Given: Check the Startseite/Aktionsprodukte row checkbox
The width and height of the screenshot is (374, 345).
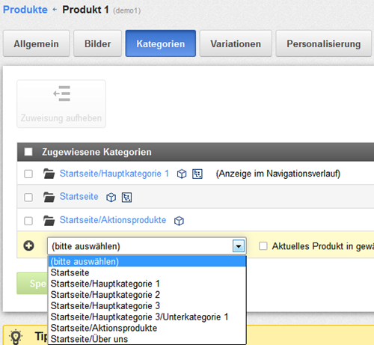Looking at the screenshot, I should click(x=28, y=221).
